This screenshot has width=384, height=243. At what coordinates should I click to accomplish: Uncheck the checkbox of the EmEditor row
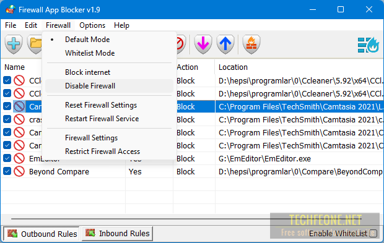pos(7,158)
